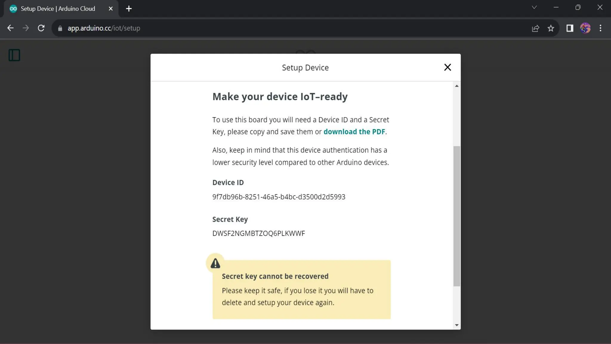Open the Chrome profile avatar
The height and width of the screenshot is (344, 611).
click(585, 28)
